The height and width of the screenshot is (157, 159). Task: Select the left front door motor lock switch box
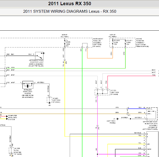[152, 113]
